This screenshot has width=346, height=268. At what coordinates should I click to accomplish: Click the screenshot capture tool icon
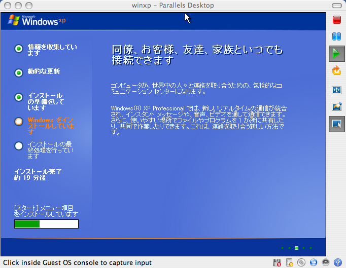337,107
